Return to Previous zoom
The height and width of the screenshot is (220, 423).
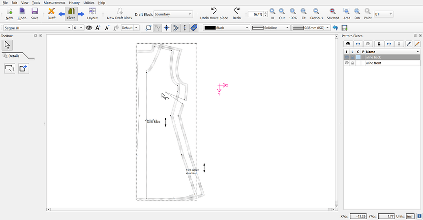tap(316, 14)
